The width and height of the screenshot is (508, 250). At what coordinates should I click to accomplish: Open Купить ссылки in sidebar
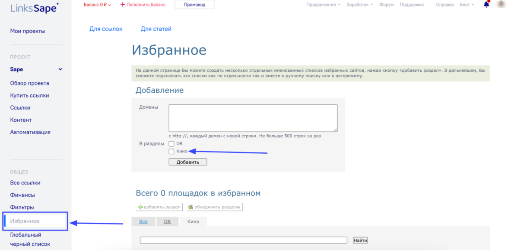point(29,95)
